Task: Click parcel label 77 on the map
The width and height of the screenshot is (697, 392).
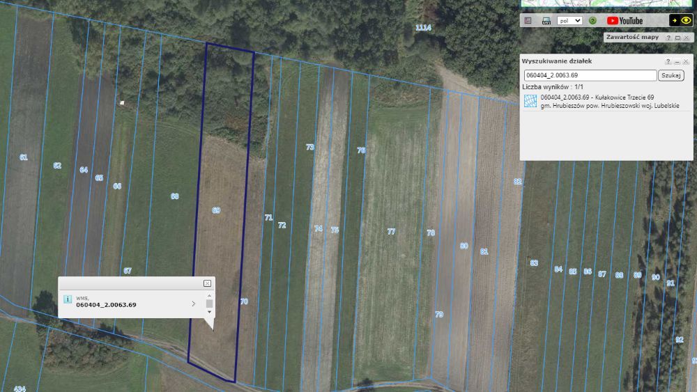Action: (x=391, y=232)
